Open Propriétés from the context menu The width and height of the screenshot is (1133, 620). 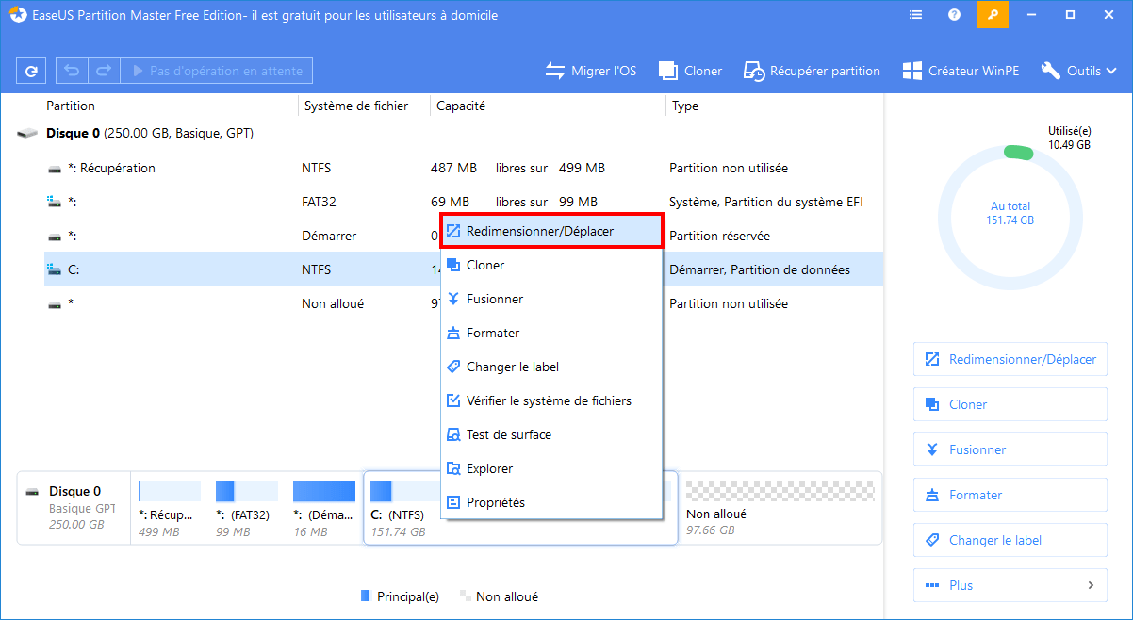[551, 502]
